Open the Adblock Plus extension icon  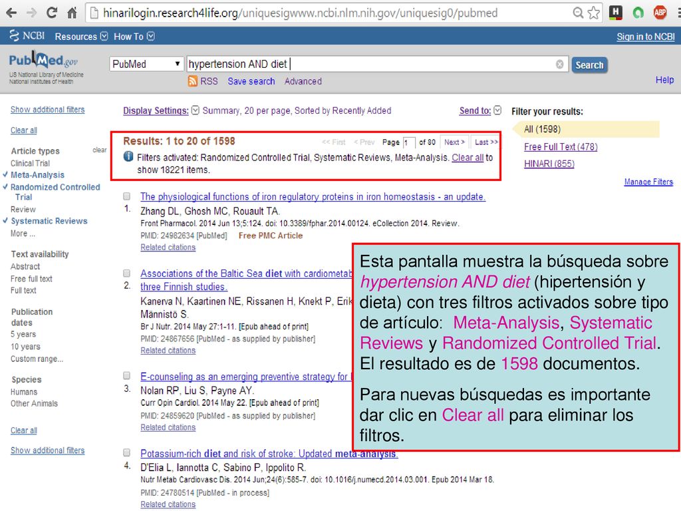point(660,13)
